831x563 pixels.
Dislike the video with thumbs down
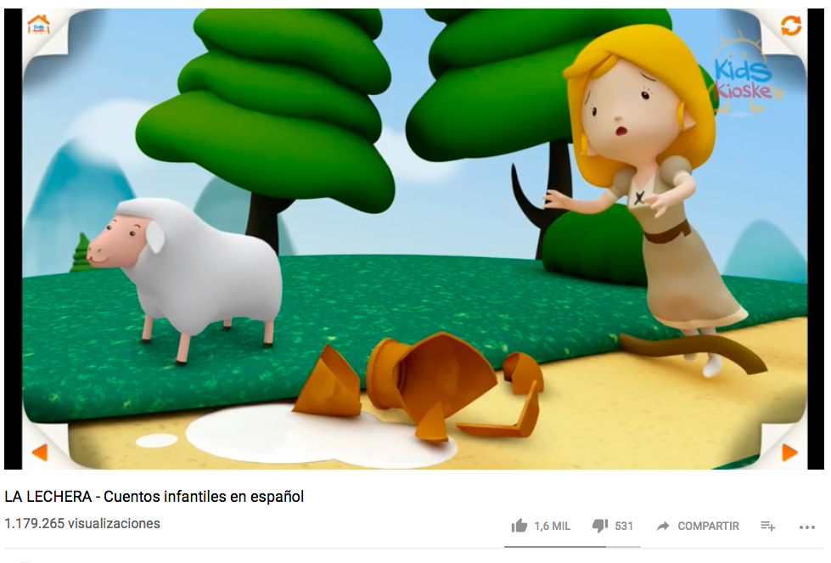coord(600,526)
